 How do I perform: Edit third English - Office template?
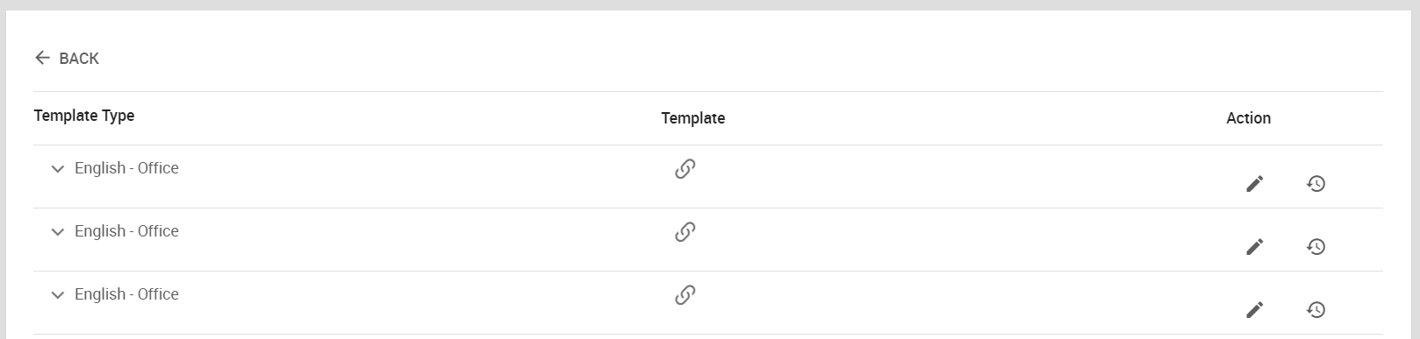pos(1255,309)
